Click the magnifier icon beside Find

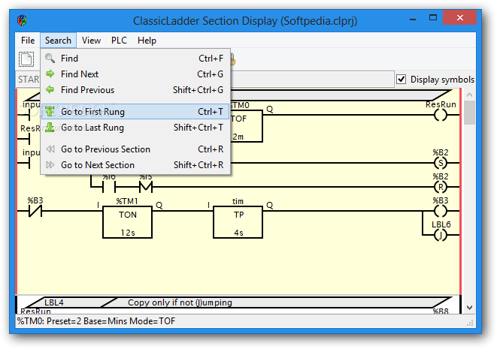pos(50,59)
